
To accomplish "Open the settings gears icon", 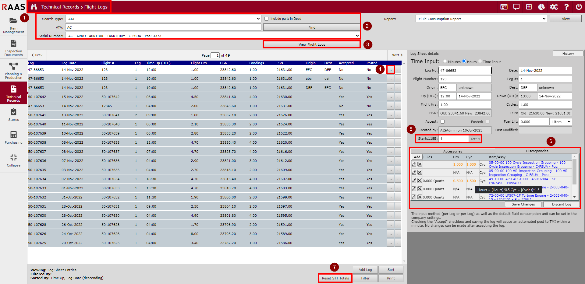I will (554, 7).
